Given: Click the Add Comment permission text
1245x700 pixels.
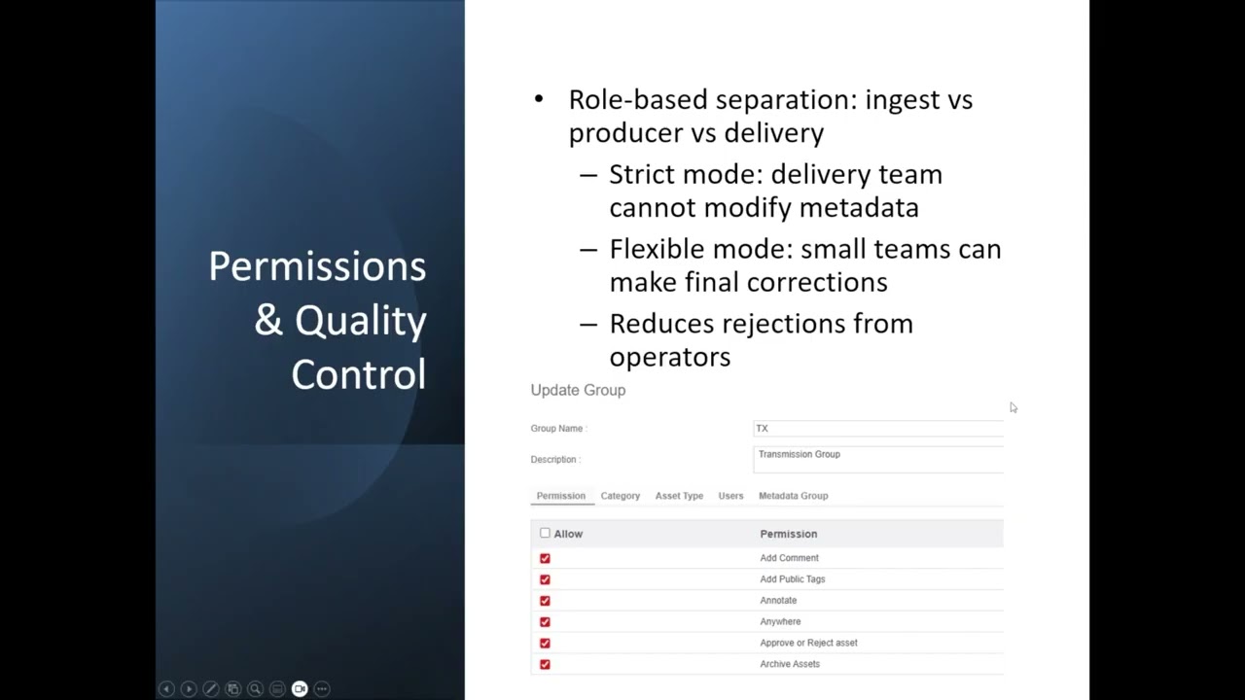Looking at the screenshot, I should tap(790, 558).
